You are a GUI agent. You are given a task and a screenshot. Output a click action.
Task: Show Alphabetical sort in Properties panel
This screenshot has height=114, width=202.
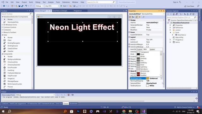[x=133, y=17]
